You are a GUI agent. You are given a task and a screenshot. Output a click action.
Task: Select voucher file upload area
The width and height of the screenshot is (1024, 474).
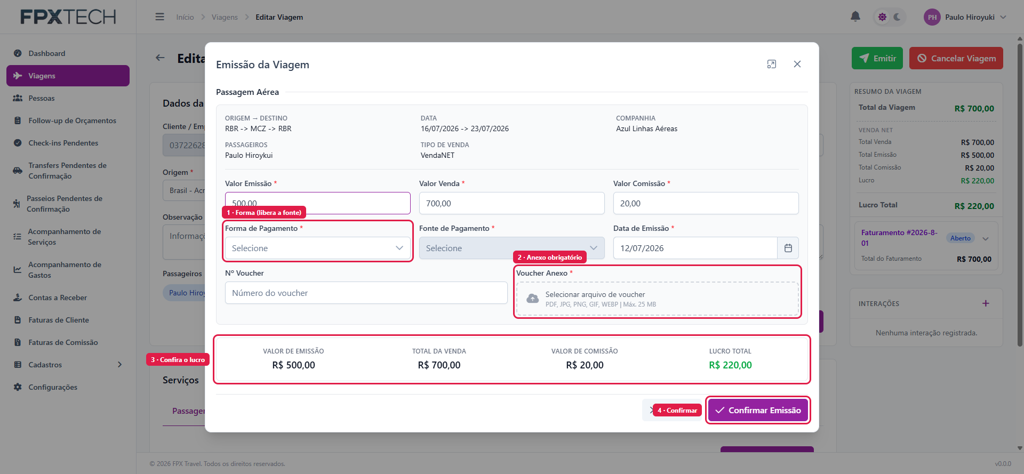658,299
